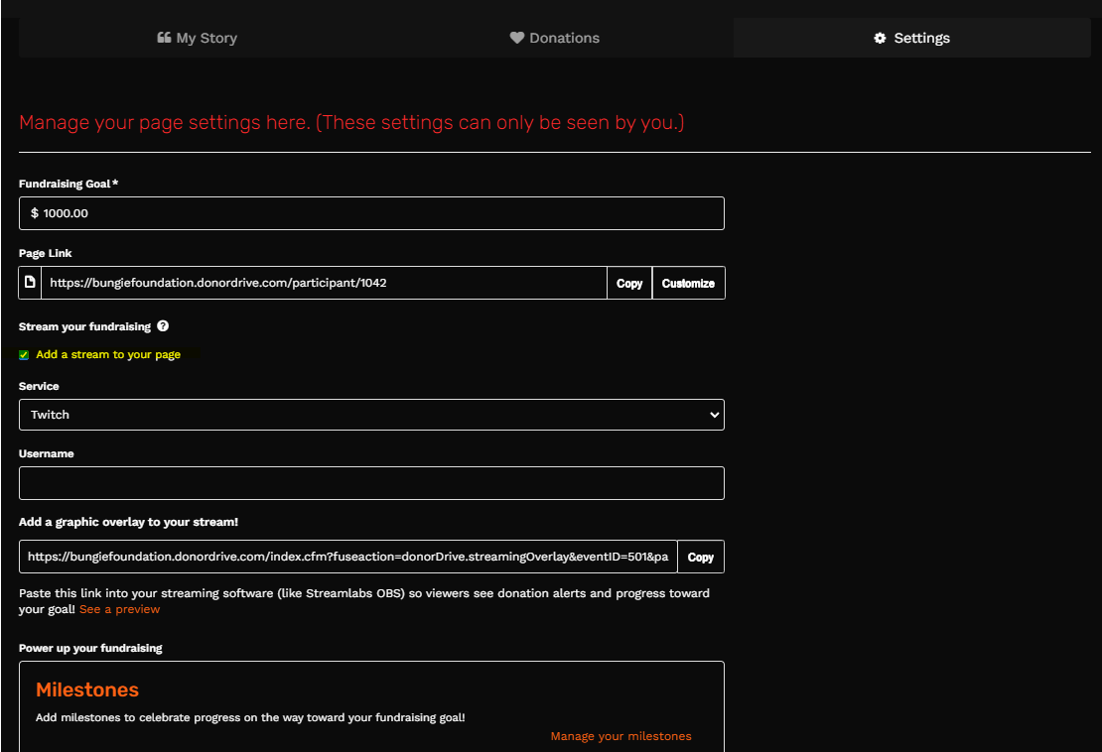Switch to the My Story tab
The height and width of the screenshot is (752, 1102).
198,38
